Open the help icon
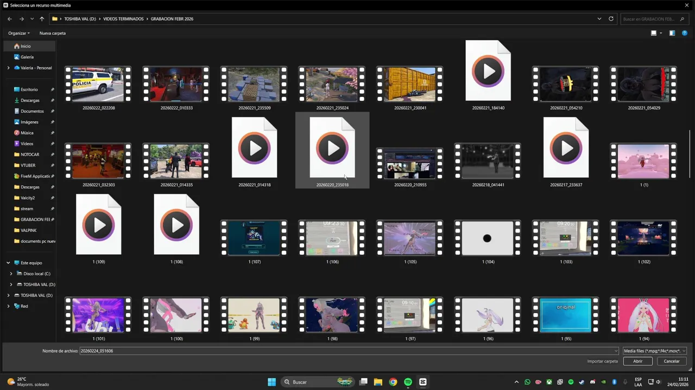 pyautogui.click(x=685, y=33)
